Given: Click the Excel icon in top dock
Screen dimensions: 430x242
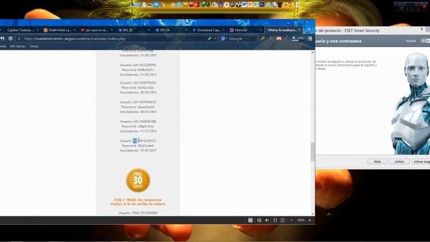Looking at the screenshot, I should coord(256,5).
